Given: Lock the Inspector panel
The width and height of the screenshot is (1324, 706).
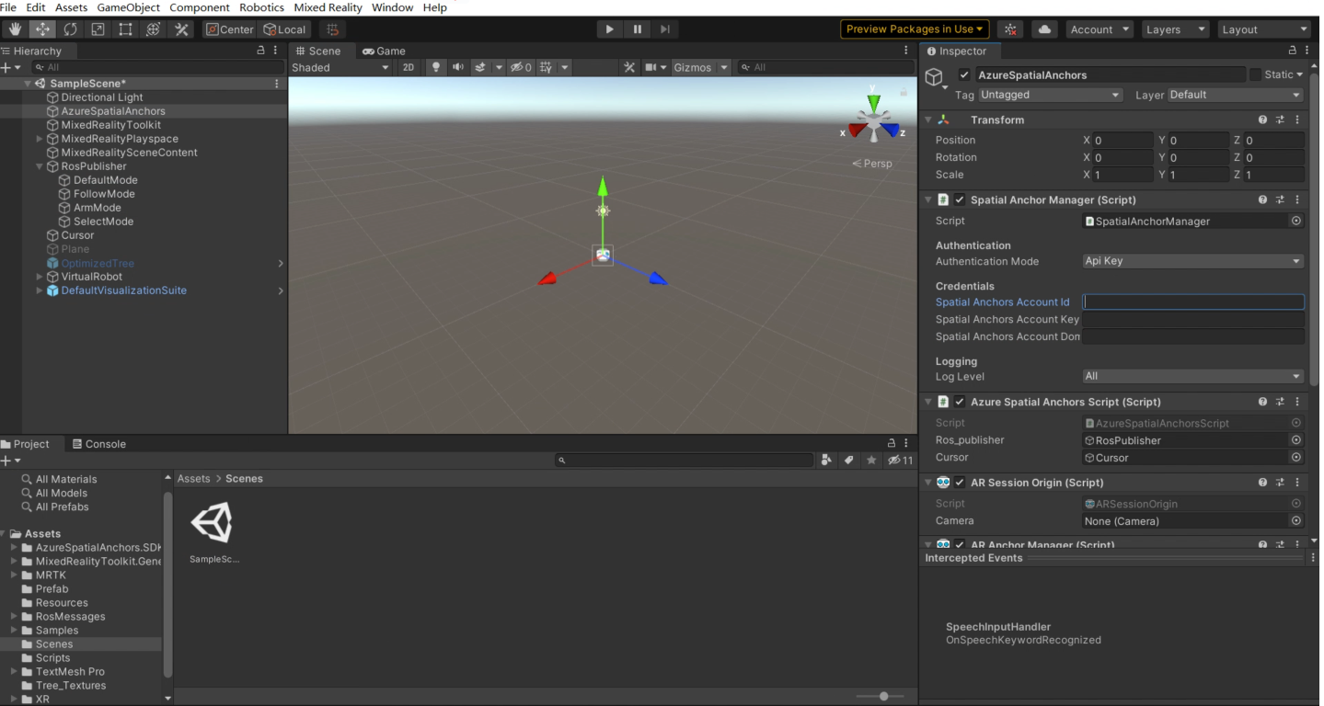Looking at the screenshot, I should point(1293,51).
